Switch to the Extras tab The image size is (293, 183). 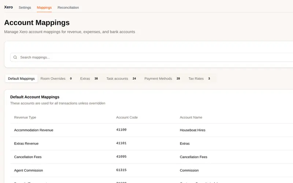click(x=89, y=79)
